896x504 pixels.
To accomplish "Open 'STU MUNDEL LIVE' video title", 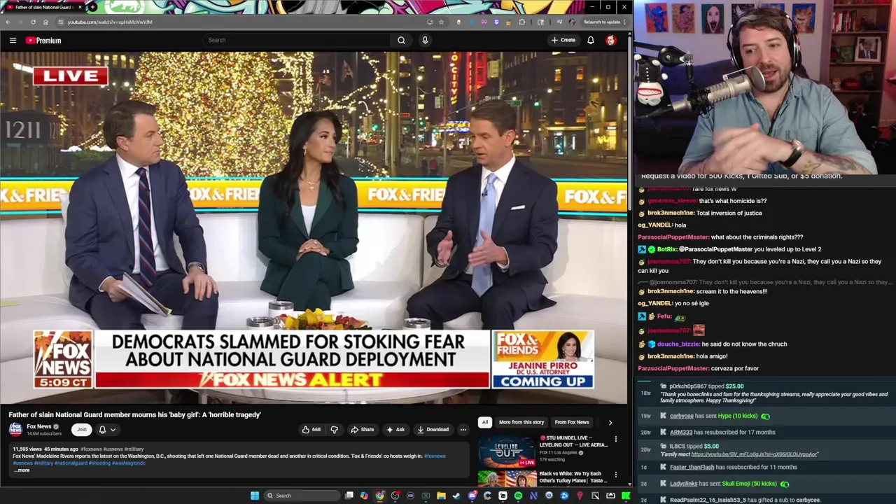I will (573, 441).
